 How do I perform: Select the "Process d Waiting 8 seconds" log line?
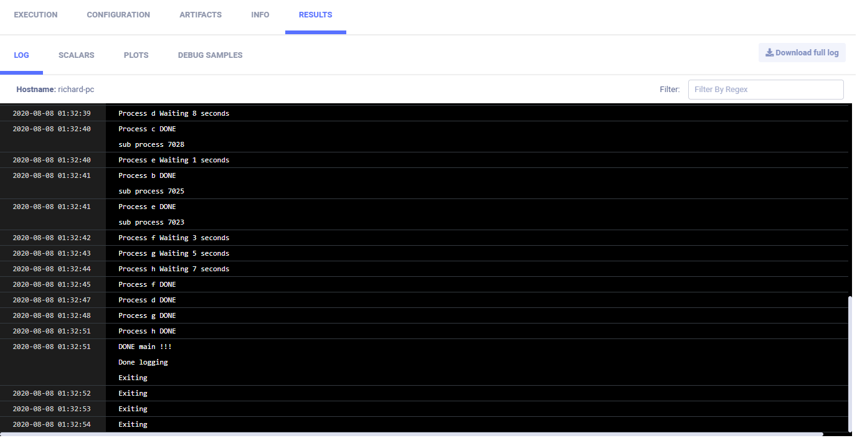174,114
